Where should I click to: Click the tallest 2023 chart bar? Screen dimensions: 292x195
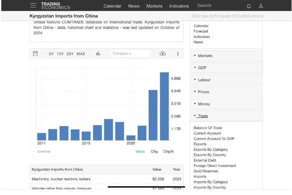tap(164, 106)
